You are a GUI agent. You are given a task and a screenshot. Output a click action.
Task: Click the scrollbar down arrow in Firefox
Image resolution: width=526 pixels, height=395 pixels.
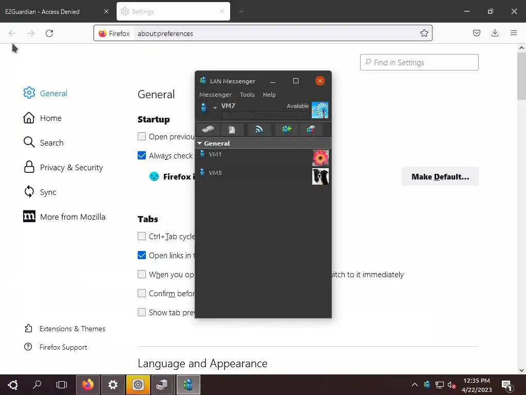pos(521,370)
